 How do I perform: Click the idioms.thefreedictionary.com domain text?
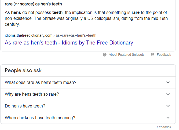point(28,35)
